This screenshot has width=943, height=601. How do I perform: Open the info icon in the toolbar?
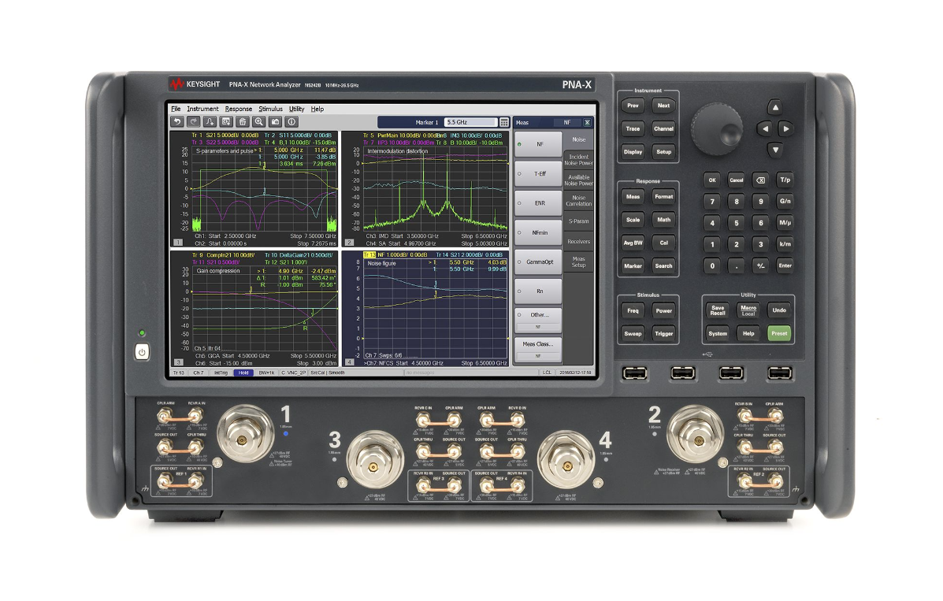(x=291, y=122)
